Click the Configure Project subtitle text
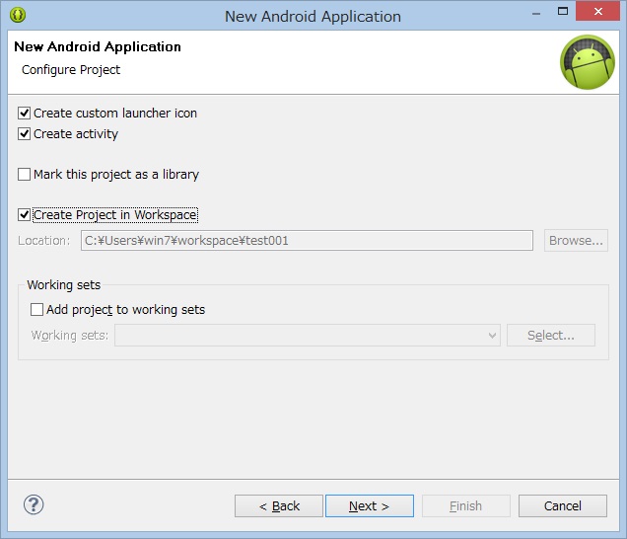 click(x=71, y=70)
